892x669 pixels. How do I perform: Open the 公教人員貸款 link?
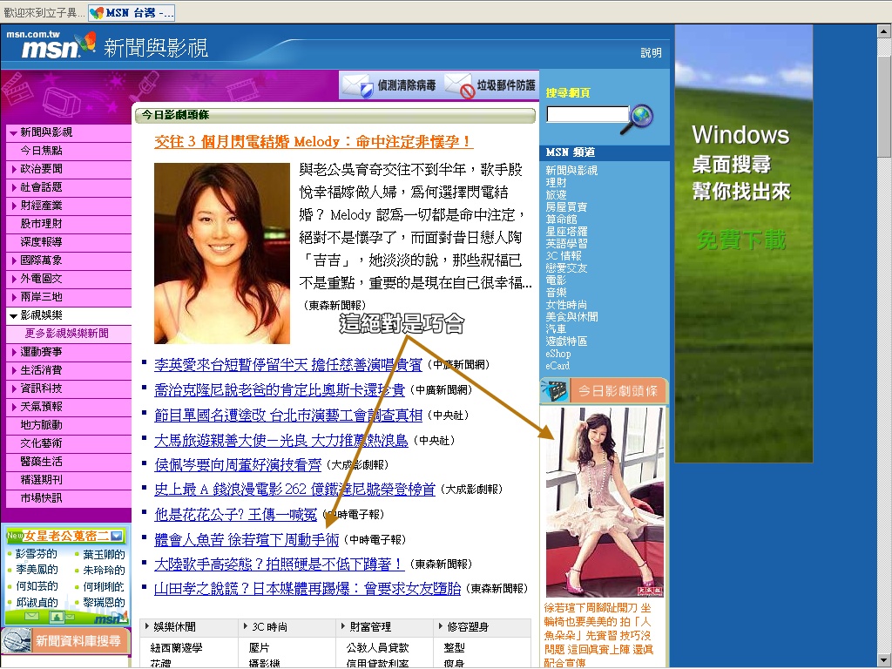pos(378,648)
